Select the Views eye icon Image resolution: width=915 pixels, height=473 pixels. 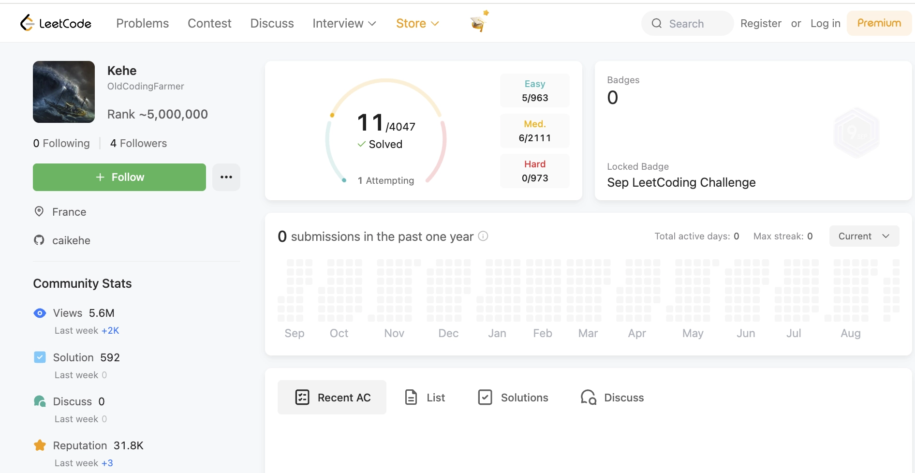pyautogui.click(x=40, y=313)
